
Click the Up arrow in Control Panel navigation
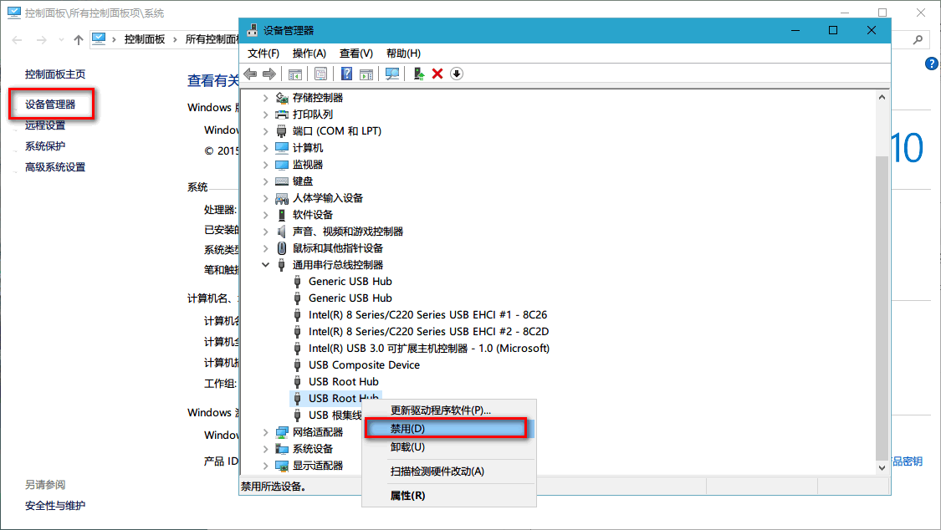click(x=79, y=40)
